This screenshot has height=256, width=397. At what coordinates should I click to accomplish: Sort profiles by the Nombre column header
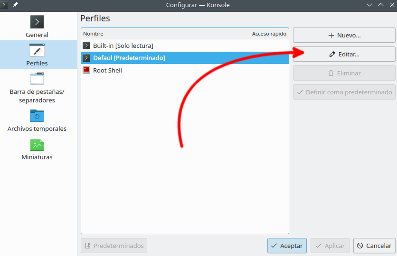click(165, 34)
